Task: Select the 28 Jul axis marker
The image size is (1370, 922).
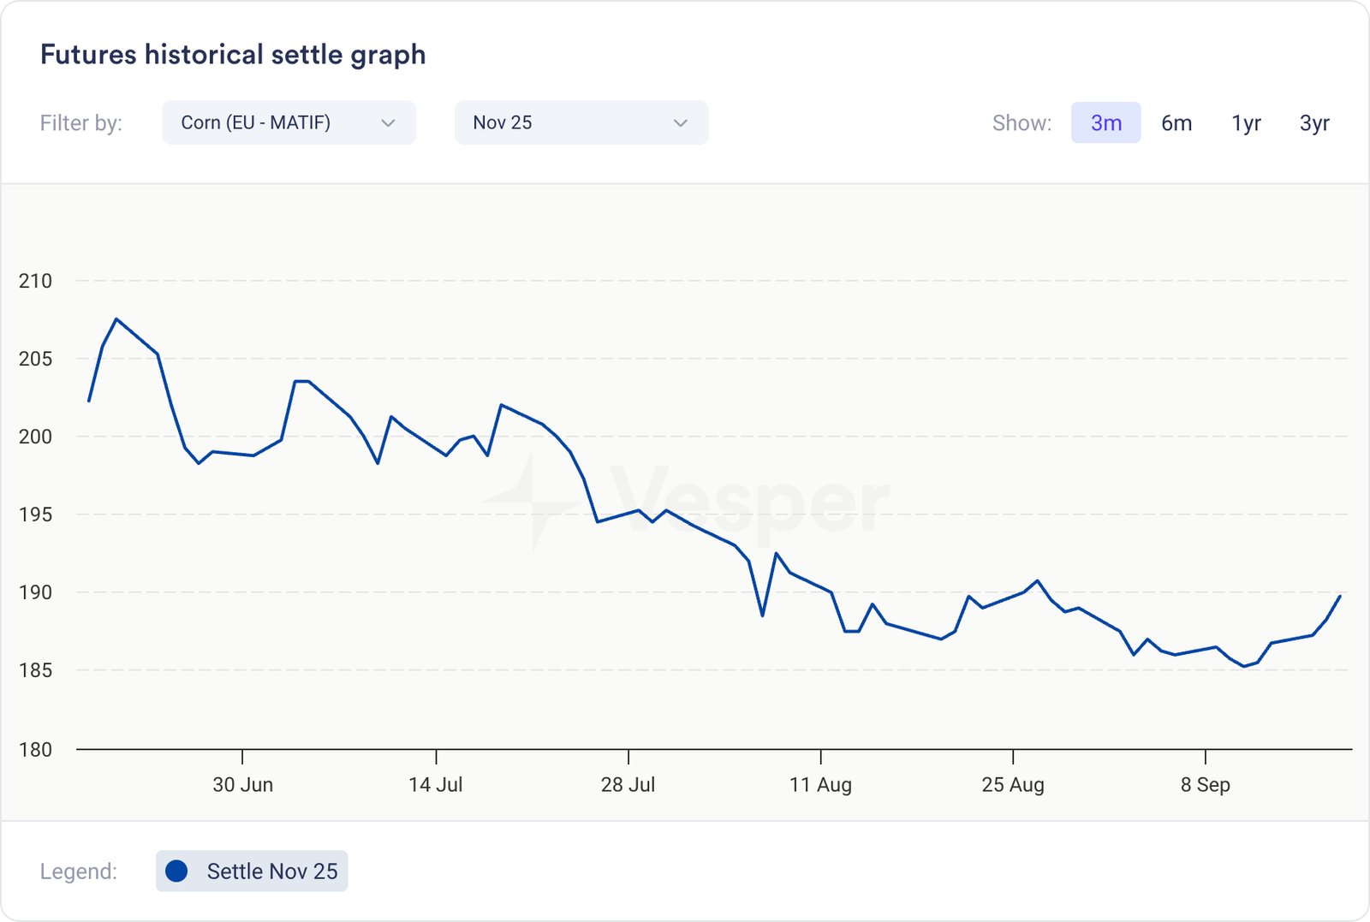Action: coord(628,784)
